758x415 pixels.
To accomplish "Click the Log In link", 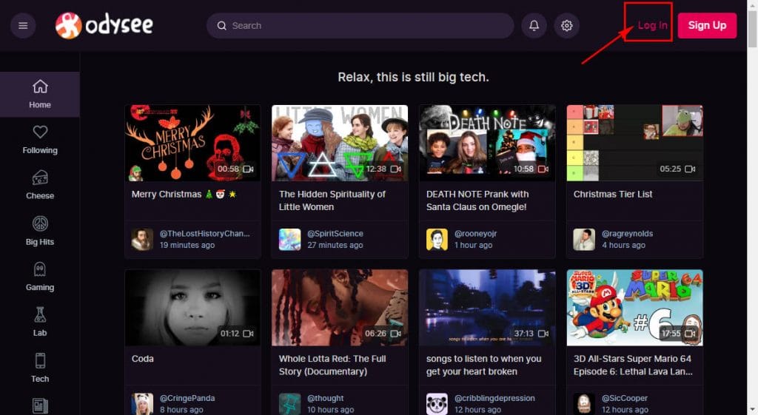I will (652, 25).
